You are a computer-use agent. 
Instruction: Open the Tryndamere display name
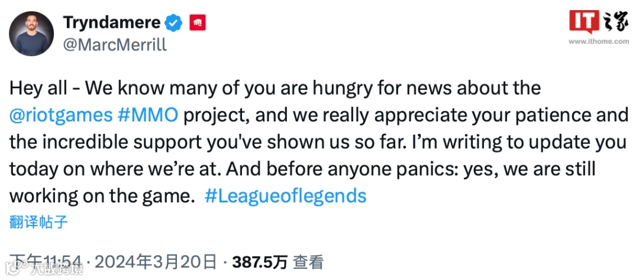tap(112, 22)
